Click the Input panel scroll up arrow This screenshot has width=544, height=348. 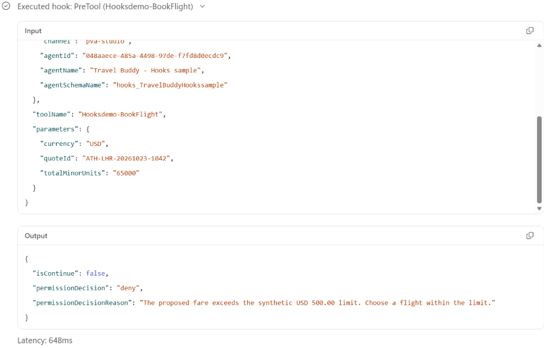(539, 45)
